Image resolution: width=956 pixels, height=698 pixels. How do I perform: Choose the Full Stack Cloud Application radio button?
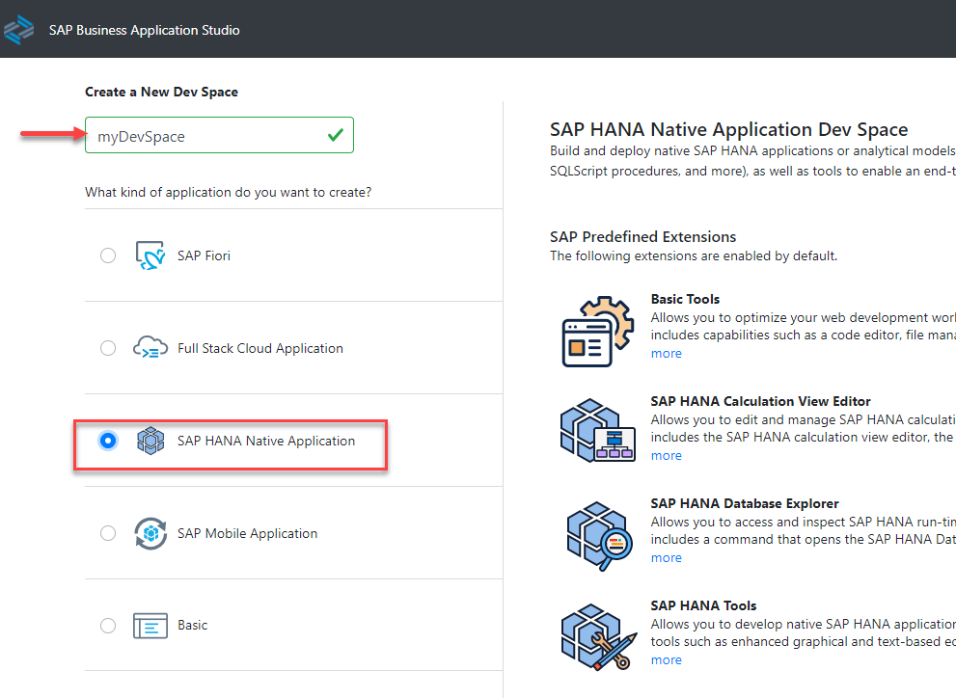tap(108, 348)
